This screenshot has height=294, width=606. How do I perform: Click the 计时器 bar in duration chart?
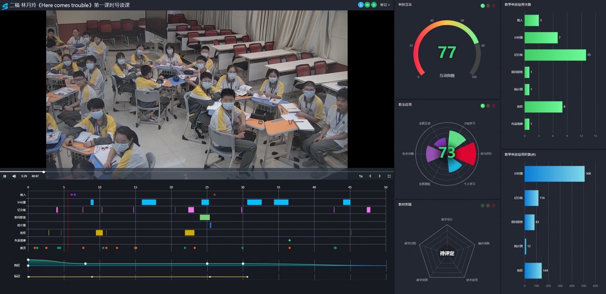click(554, 174)
